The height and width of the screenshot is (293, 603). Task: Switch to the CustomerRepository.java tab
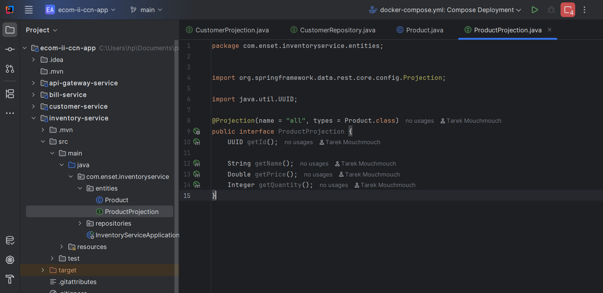click(337, 30)
